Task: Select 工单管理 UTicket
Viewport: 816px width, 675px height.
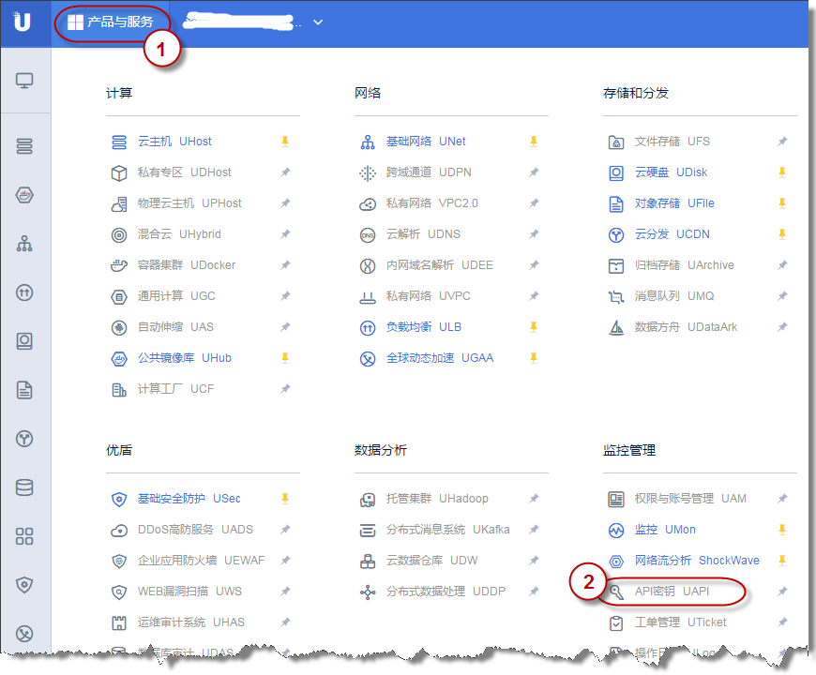Action: (x=680, y=622)
